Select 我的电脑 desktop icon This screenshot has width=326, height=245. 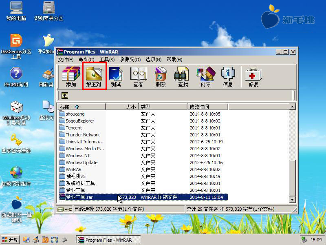tap(16, 11)
